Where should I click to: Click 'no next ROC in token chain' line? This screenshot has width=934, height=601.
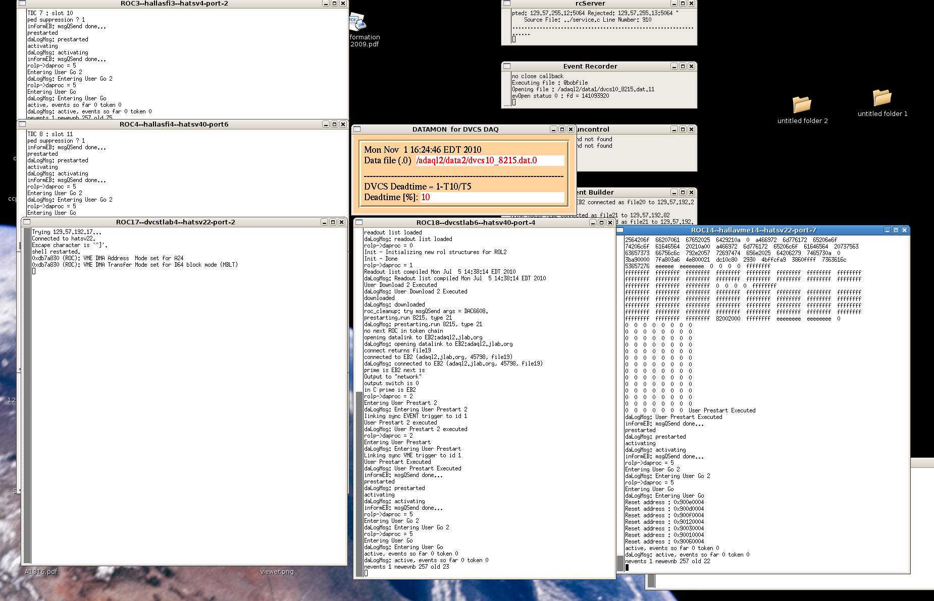[404, 331]
